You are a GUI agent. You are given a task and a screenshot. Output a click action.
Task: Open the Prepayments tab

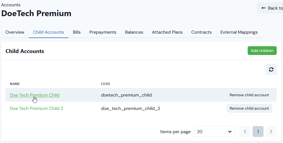pos(103,32)
